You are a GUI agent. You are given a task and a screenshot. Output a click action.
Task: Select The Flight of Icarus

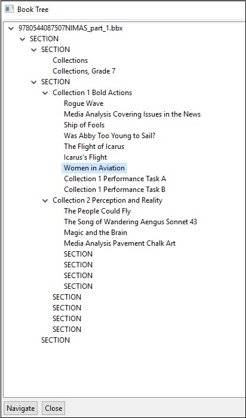click(94, 147)
